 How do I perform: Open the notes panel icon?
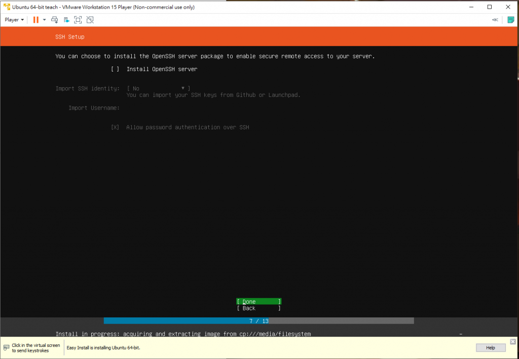pyautogui.click(x=511, y=20)
